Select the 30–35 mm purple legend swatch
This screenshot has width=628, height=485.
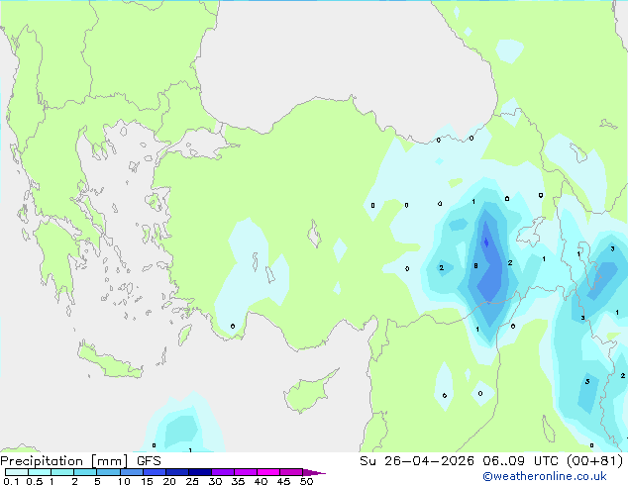pyautogui.click(x=222, y=472)
